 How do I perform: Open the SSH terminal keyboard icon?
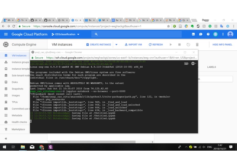[186, 64]
